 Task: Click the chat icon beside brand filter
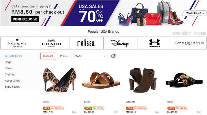(113, 56)
